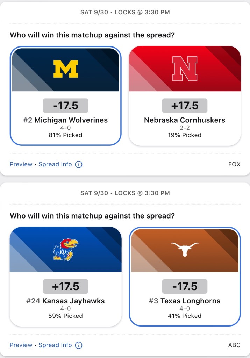The width and height of the screenshot is (250, 358).
Task: Open Preview for Kansas vs Texas
Action: click(x=21, y=345)
